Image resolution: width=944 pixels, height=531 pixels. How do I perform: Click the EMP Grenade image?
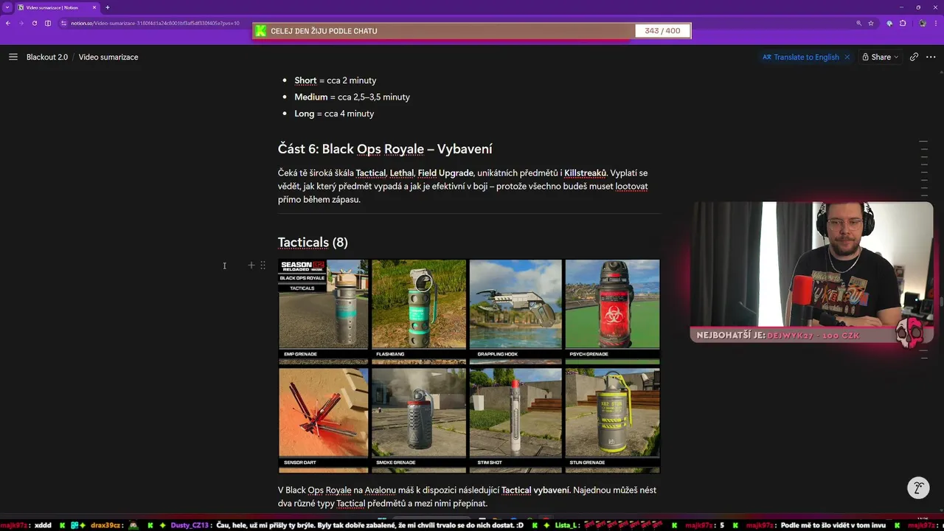click(x=323, y=310)
